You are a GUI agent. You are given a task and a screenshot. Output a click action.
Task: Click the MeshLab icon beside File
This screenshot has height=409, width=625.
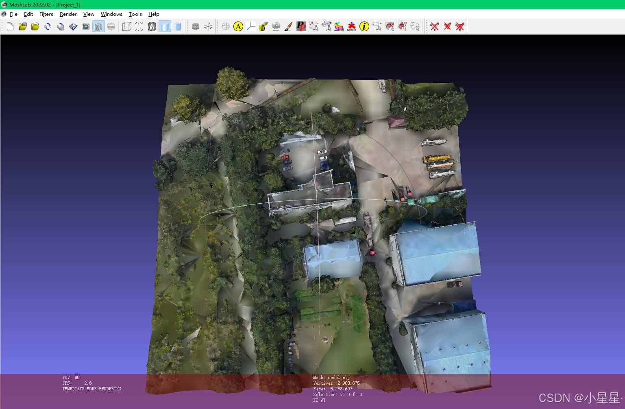pyautogui.click(x=4, y=14)
